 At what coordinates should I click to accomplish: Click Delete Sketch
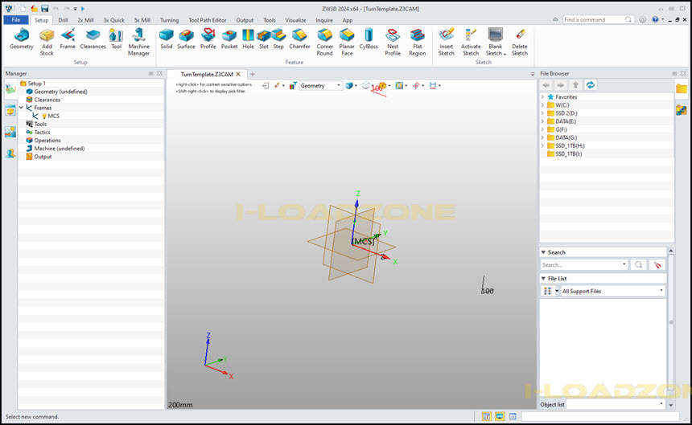pos(520,43)
